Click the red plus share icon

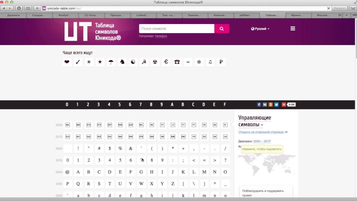point(284,104)
